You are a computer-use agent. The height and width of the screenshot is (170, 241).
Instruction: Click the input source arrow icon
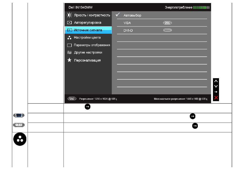pyautogui.click(x=69, y=30)
